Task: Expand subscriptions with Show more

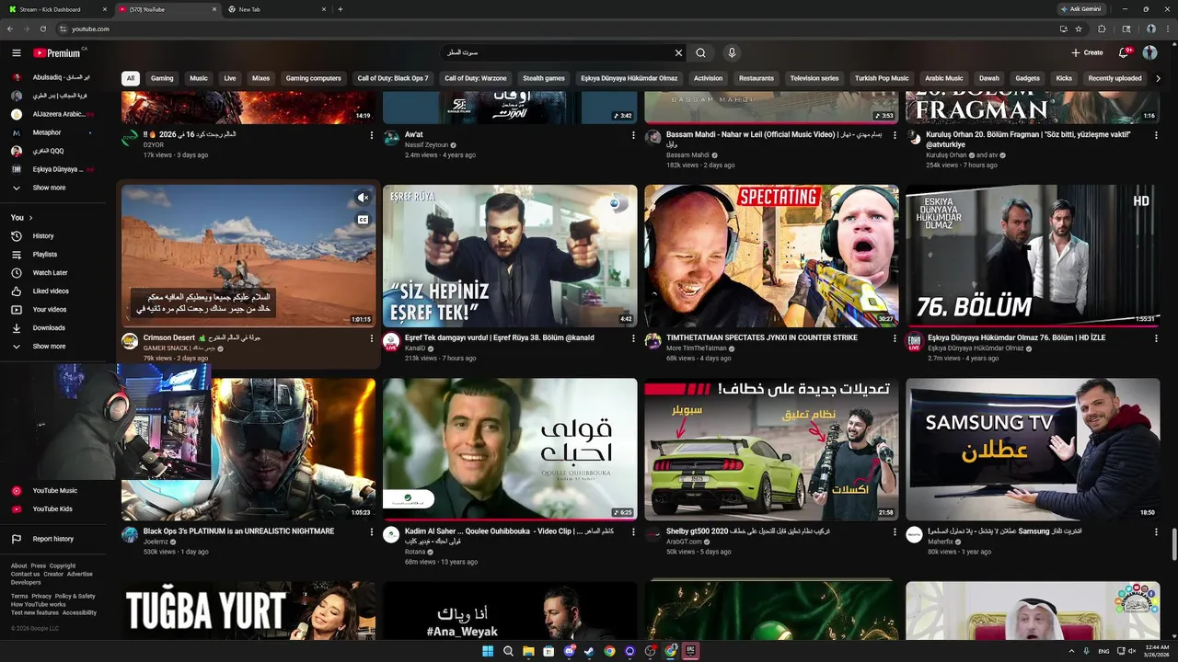Action: (x=49, y=188)
